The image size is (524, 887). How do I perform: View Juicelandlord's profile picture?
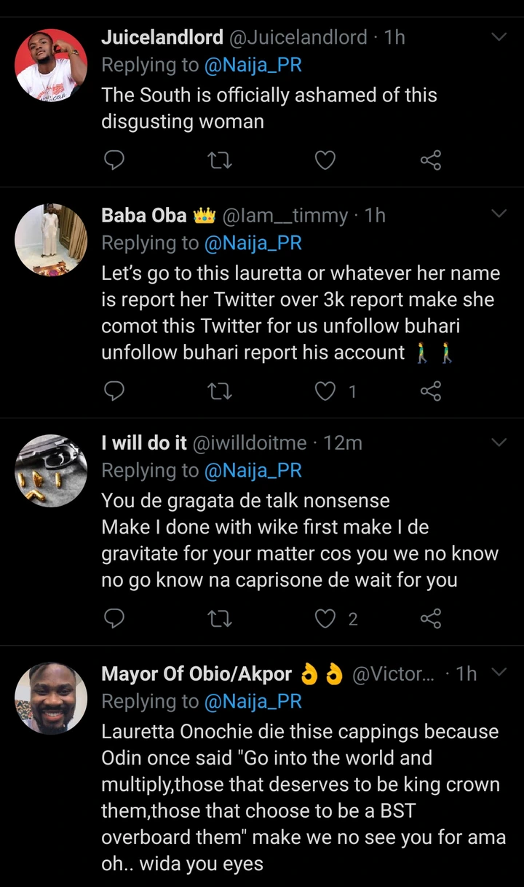point(51,65)
